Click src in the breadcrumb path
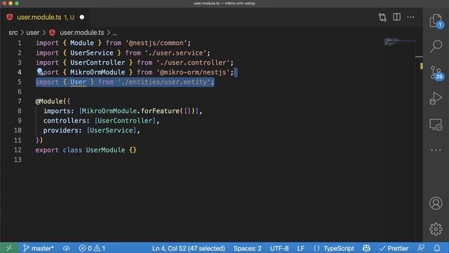 (13, 33)
